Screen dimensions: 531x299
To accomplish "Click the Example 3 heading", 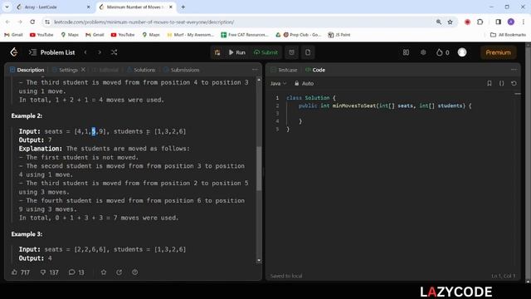I will click(27, 234).
